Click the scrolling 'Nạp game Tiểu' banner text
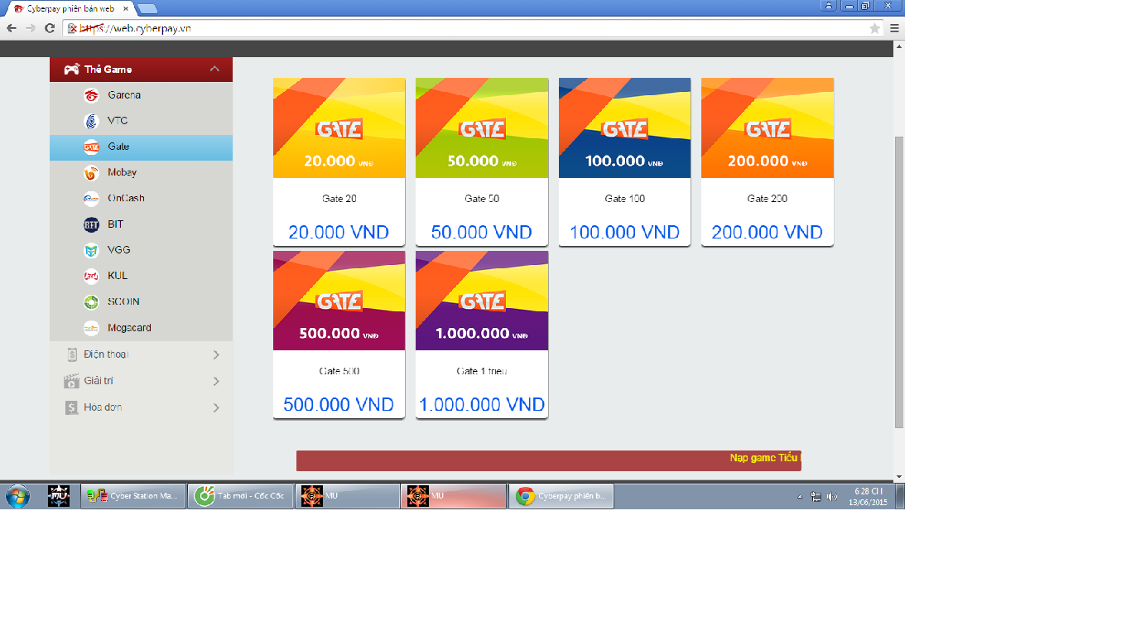 pyautogui.click(x=763, y=458)
